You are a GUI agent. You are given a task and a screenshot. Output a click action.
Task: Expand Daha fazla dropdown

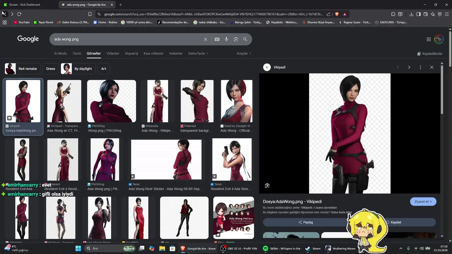(x=198, y=54)
